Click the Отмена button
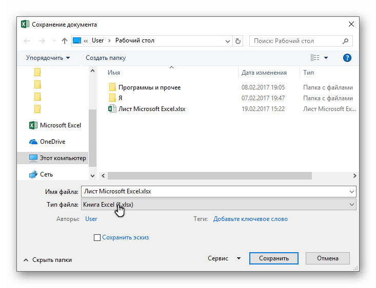This screenshot has width=376, height=288. click(328, 258)
